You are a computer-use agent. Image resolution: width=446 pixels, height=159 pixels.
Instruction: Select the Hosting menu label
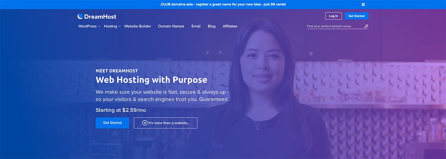click(x=110, y=26)
